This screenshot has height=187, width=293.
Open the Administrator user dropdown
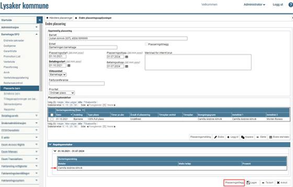(x=254, y=5)
